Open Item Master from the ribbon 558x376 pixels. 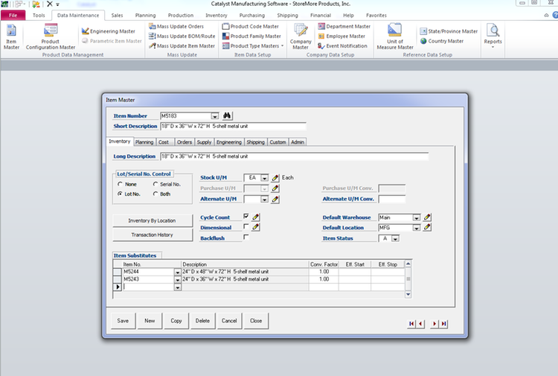coord(11,36)
